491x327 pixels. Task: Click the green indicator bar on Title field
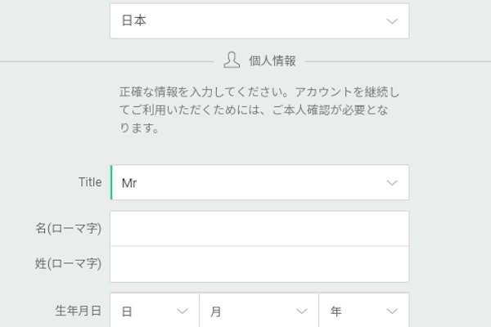[x=111, y=183]
